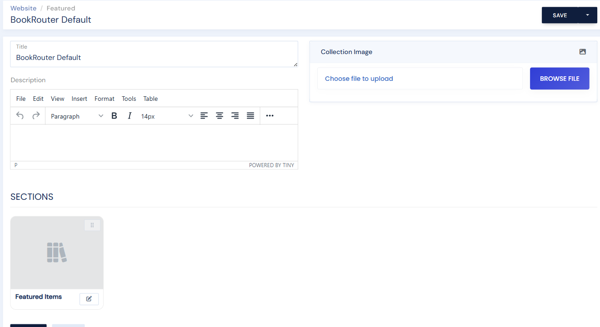
Task: Open the View menu
Action: (x=58, y=99)
